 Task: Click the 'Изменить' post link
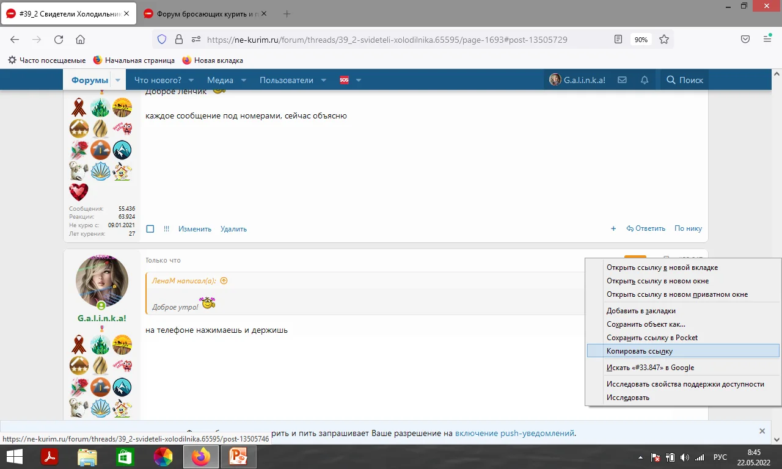(x=195, y=229)
